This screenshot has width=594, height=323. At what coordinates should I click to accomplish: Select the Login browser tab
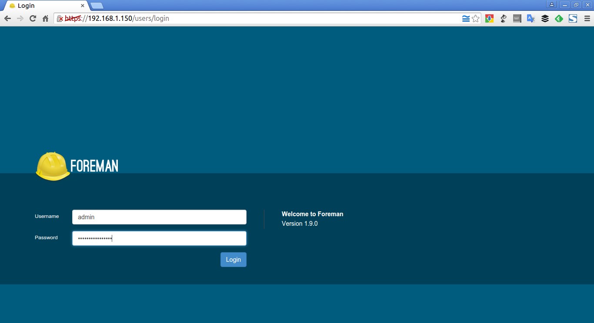tap(43, 6)
